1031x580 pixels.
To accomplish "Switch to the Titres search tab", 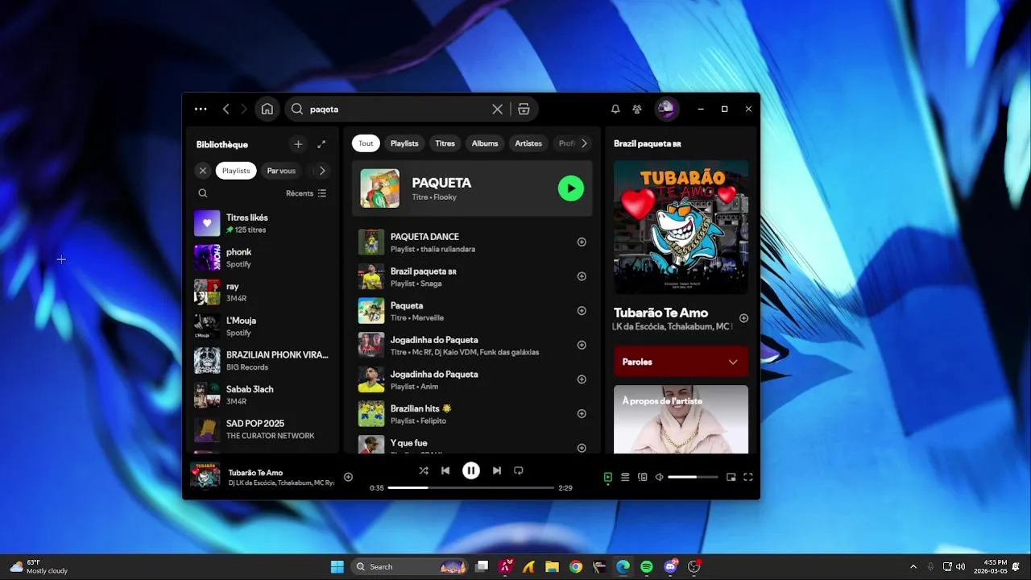I will [445, 143].
